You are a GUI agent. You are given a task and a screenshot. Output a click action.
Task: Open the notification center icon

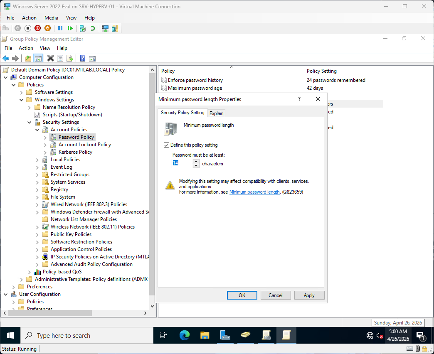coord(420,335)
